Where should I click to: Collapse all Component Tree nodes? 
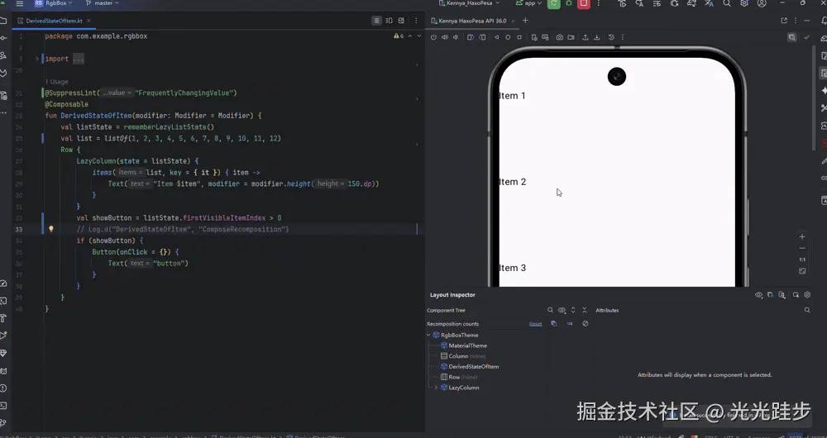coord(585,311)
